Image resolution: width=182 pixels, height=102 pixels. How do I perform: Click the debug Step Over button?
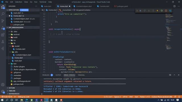pos(145,11)
